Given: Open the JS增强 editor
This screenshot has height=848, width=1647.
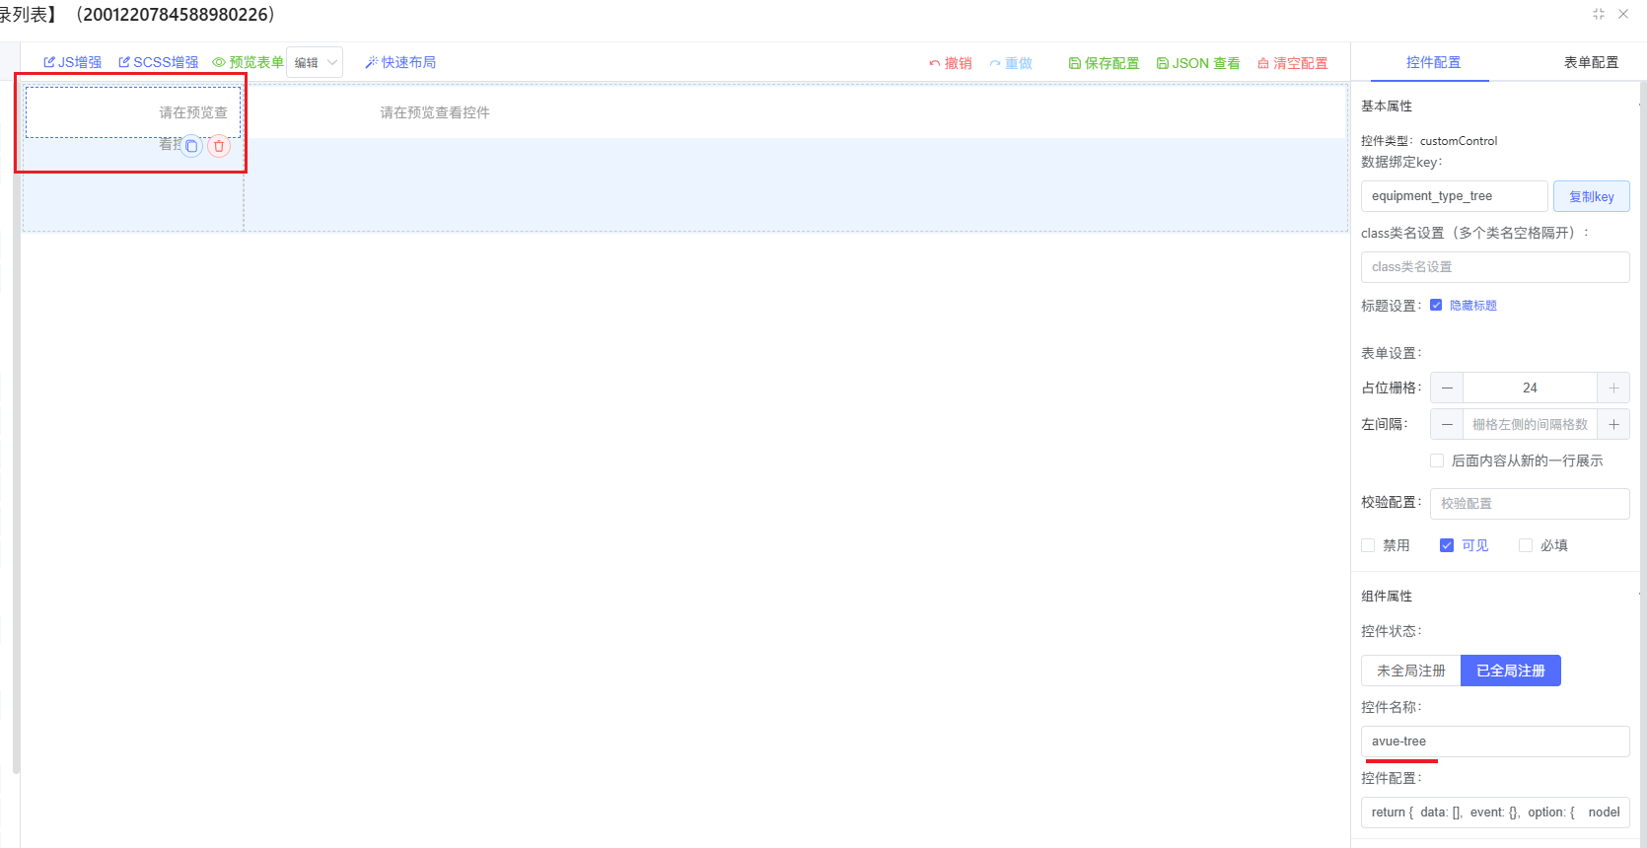Looking at the screenshot, I should (x=72, y=62).
